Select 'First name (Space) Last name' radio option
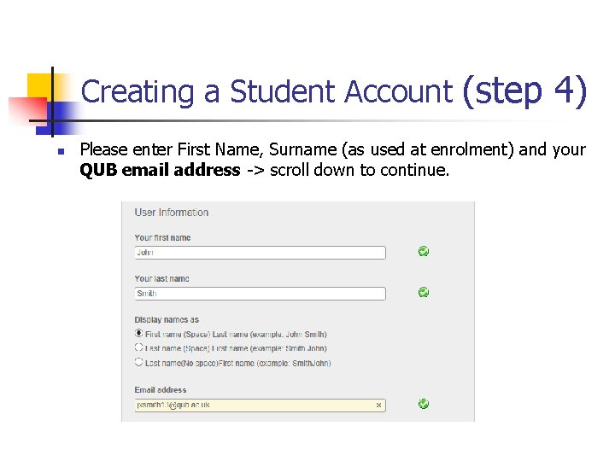The width and height of the screenshot is (615, 461). coord(139,334)
